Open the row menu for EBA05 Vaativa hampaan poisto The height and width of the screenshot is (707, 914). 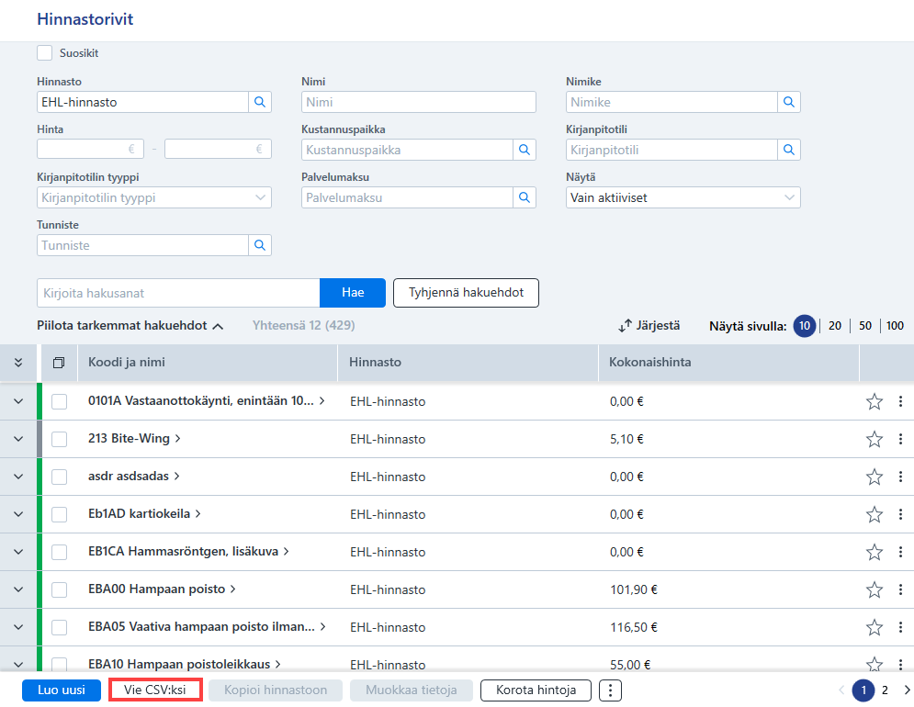tap(900, 627)
